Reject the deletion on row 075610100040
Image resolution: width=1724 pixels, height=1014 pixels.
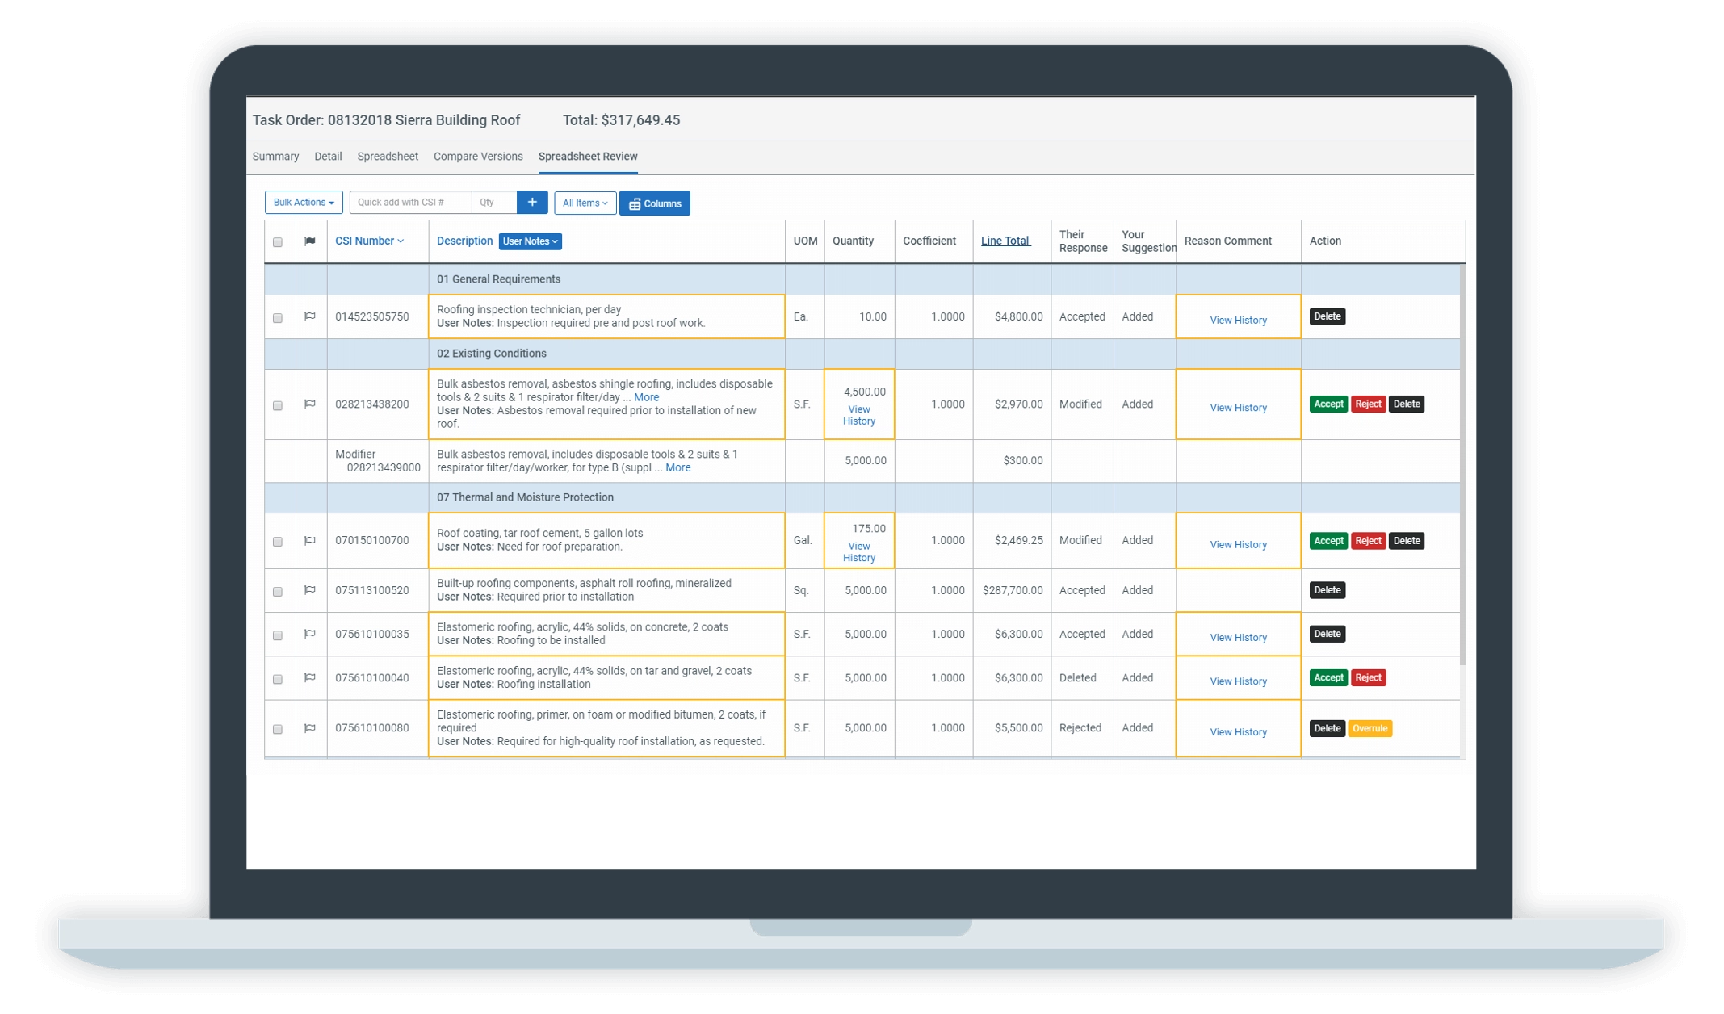click(x=1368, y=678)
